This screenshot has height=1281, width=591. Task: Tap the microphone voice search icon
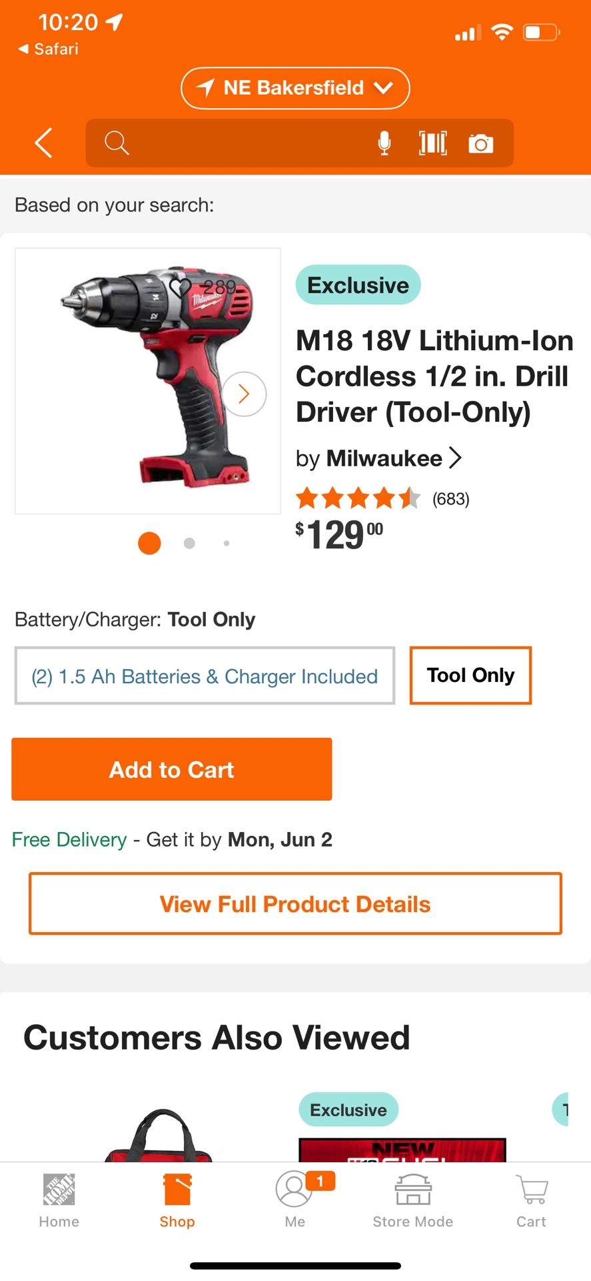point(384,143)
